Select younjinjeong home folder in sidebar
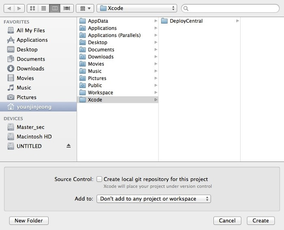 click(39, 106)
